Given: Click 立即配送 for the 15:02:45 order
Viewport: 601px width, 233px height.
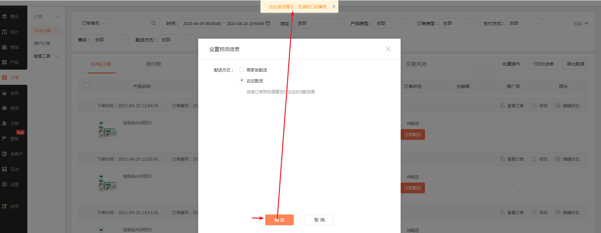Looking at the screenshot, I should (413, 188).
